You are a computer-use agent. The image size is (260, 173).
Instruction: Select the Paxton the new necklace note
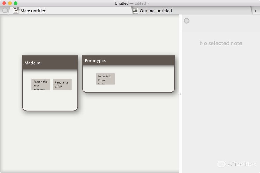click(40, 84)
